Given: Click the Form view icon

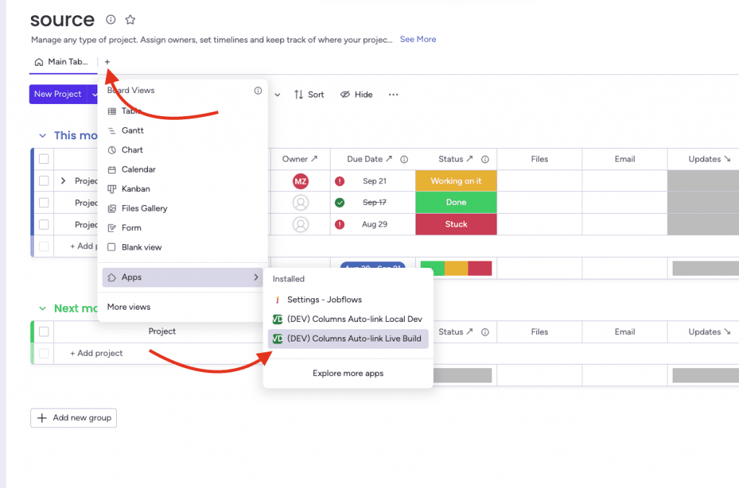Looking at the screenshot, I should click(x=112, y=227).
